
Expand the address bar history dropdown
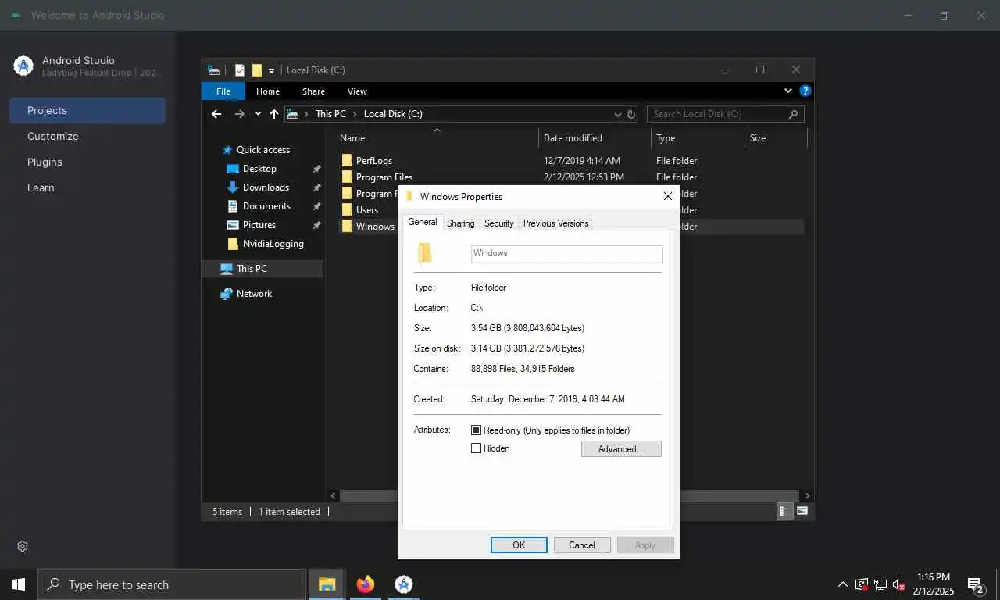coord(618,114)
